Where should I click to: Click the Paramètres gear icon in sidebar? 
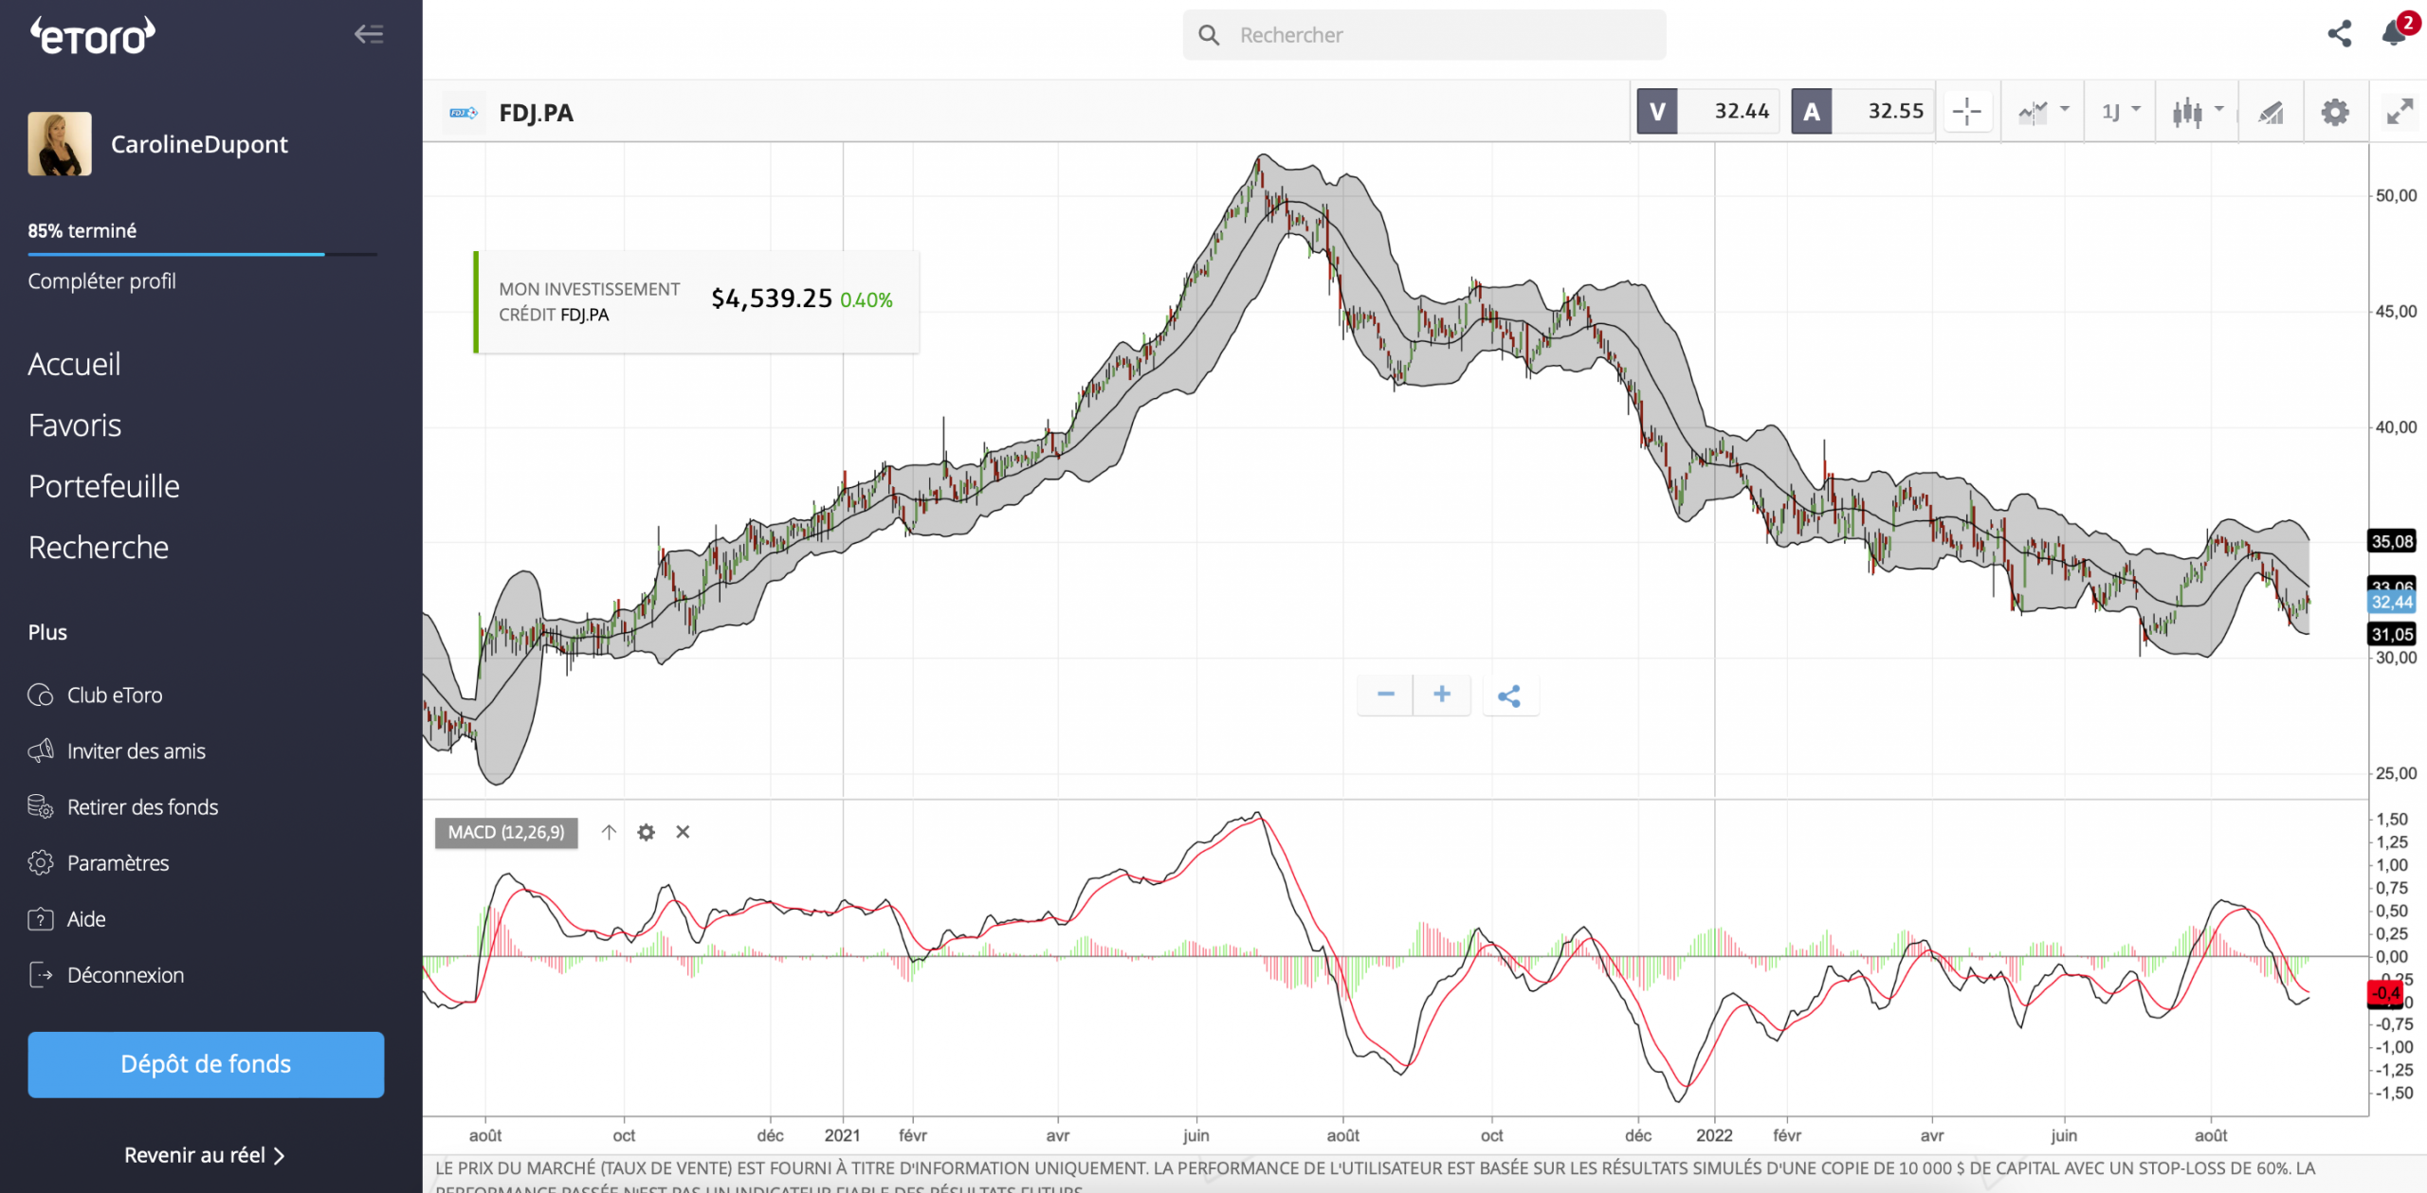coord(41,862)
